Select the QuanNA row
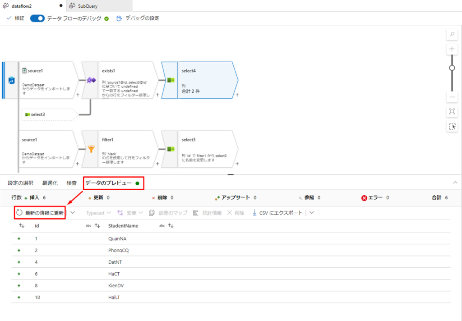This screenshot has height=321, width=462. [231, 238]
